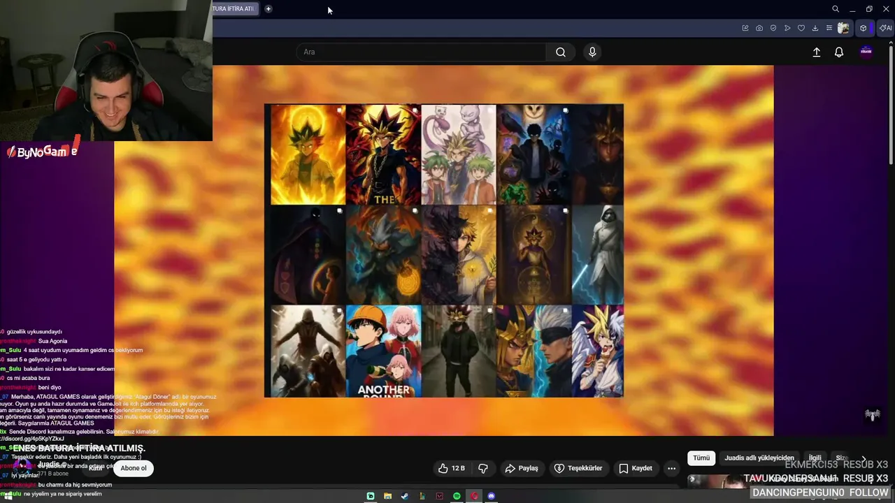Click the YouTube search magnifier button
The image size is (895, 503).
point(561,52)
